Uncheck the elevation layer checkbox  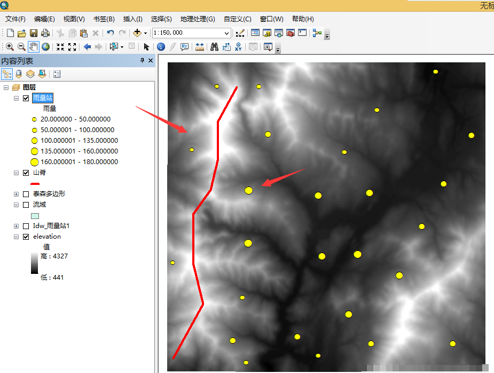coord(26,237)
